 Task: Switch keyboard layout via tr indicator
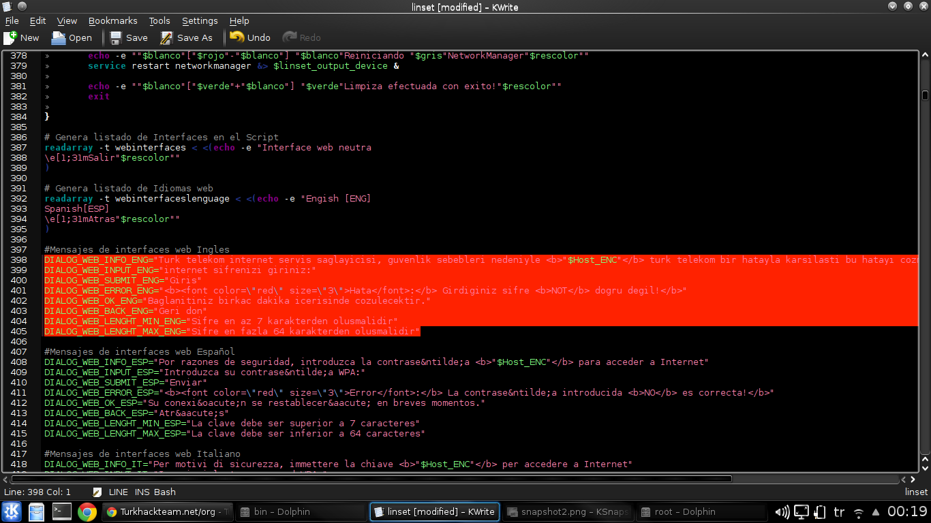(840, 511)
